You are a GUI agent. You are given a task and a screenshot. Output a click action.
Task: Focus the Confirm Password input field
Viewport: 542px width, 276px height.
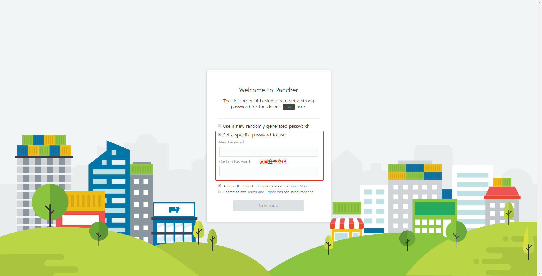pos(269,171)
